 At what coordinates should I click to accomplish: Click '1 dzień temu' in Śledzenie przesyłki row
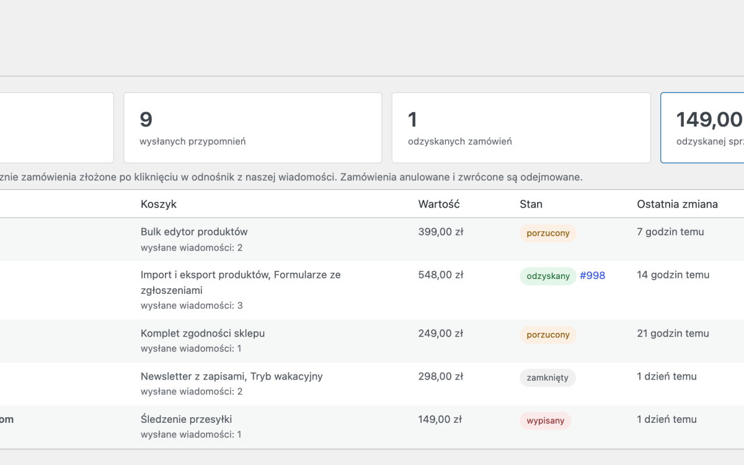coord(666,419)
